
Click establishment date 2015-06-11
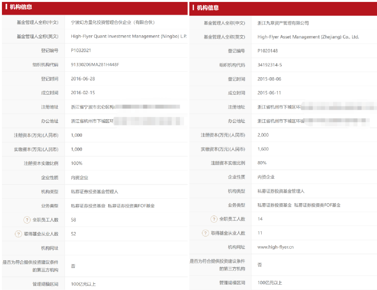tap(269, 93)
